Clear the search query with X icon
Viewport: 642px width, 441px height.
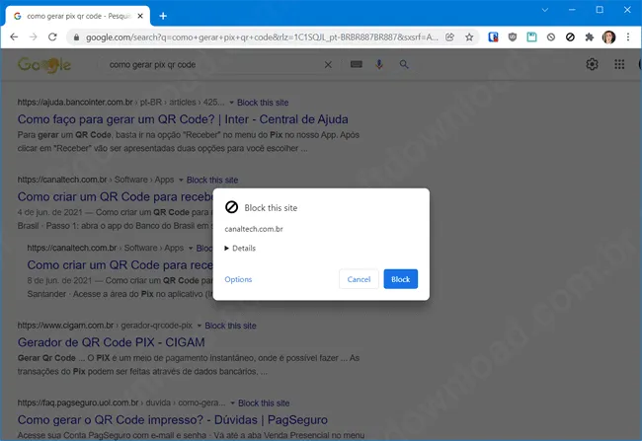coord(328,65)
